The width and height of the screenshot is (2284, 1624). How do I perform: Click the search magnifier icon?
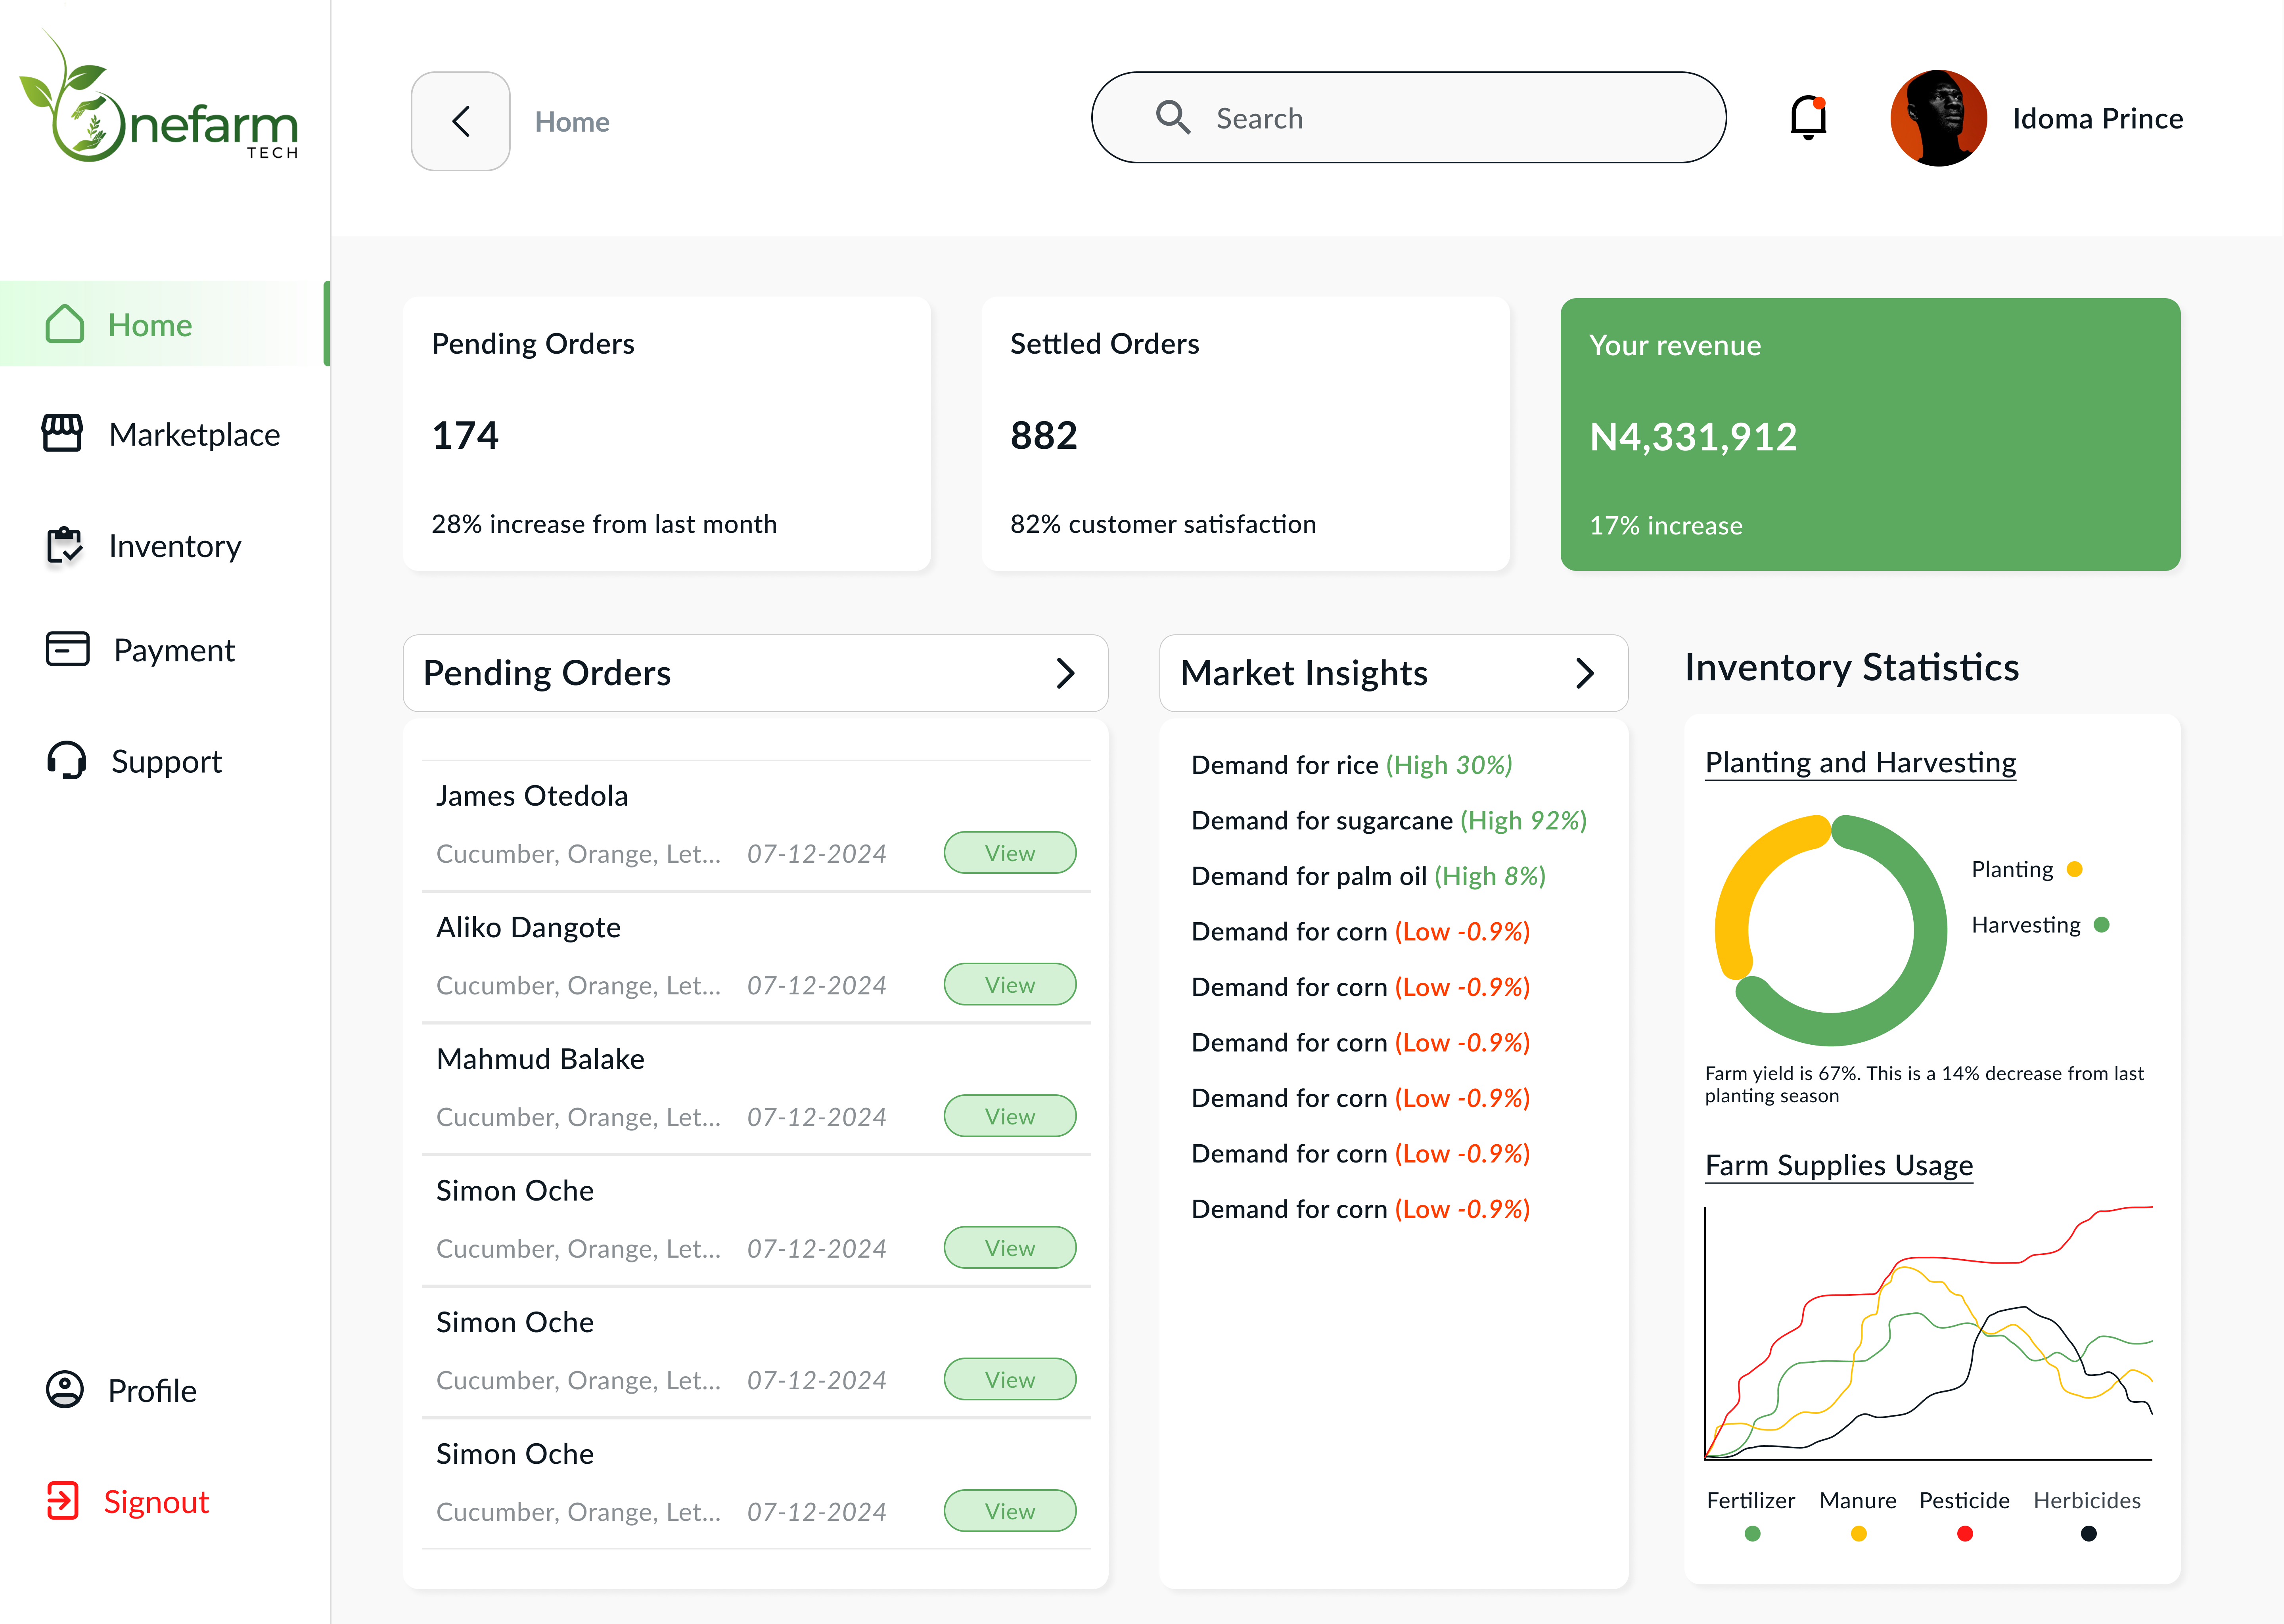[x=1173, y=117]
